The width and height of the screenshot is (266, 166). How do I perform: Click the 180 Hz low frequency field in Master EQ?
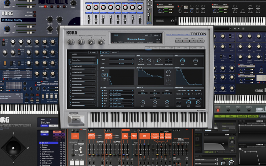pyautogui.click(x=143, y=93)
